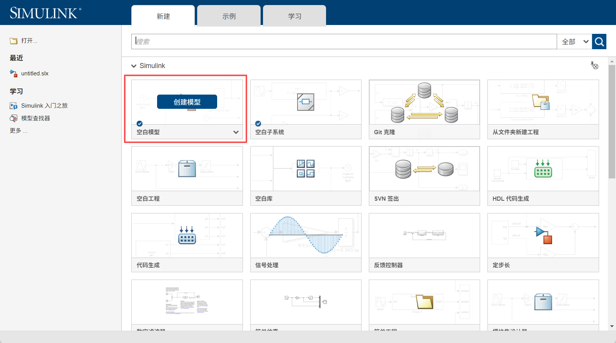
Task: Click the 创建模型 button
Action: [x=187, y=102]
